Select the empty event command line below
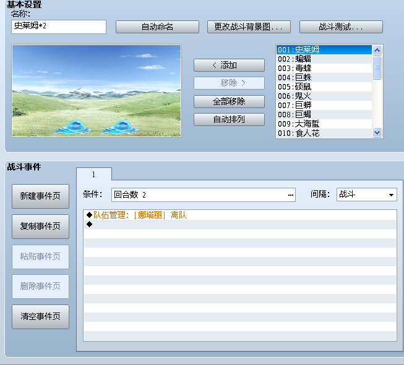The height and width of the screenshot is (365, 404). (x=240, y=224)
